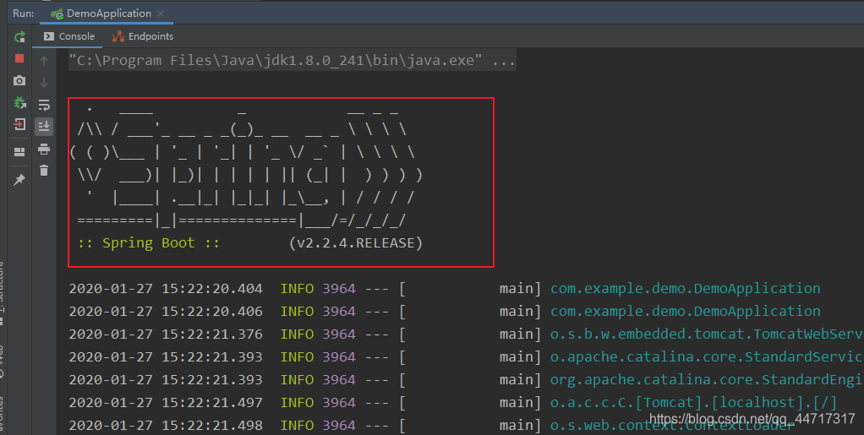
Task: Click the o.apache.catalina.core.StandardService logger name
Action: click(707, 356)
